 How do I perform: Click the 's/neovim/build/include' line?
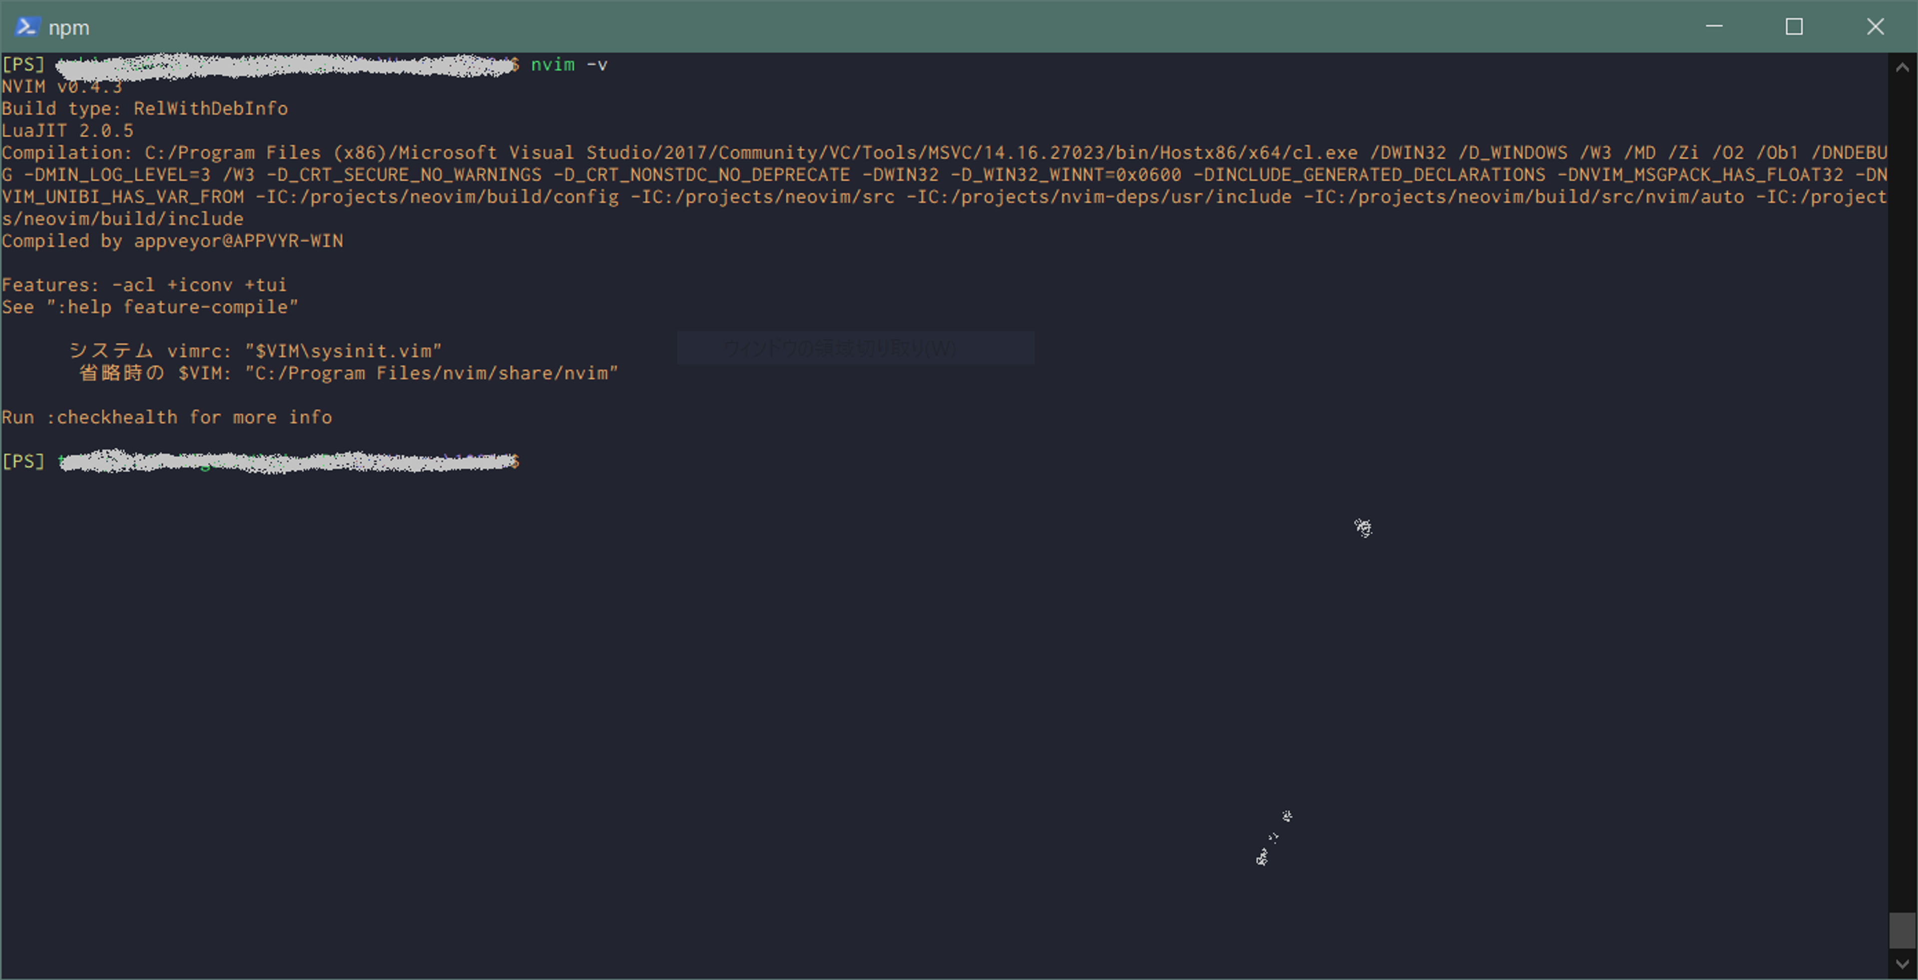[x=123, y=219]
